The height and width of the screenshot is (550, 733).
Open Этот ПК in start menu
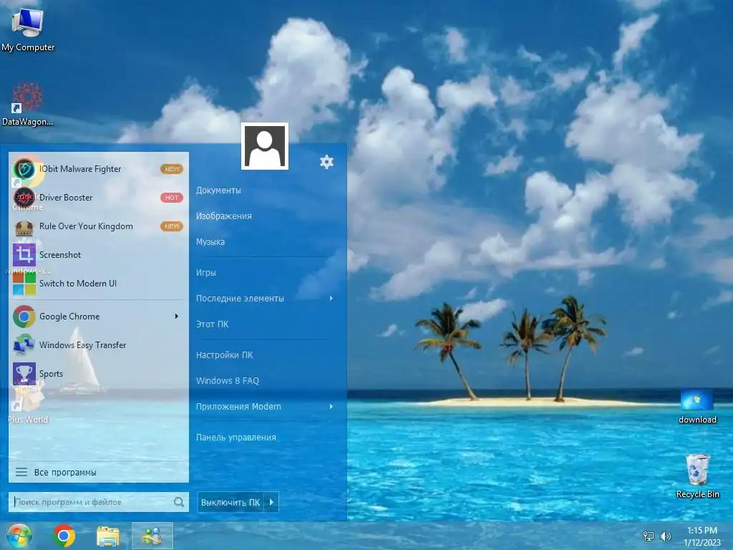[x=212, y=324]
